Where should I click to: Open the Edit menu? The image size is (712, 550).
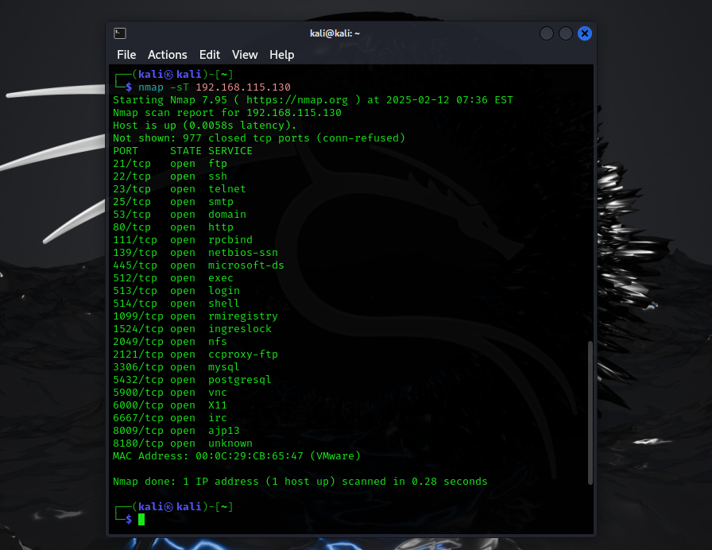tap(209, 55)
